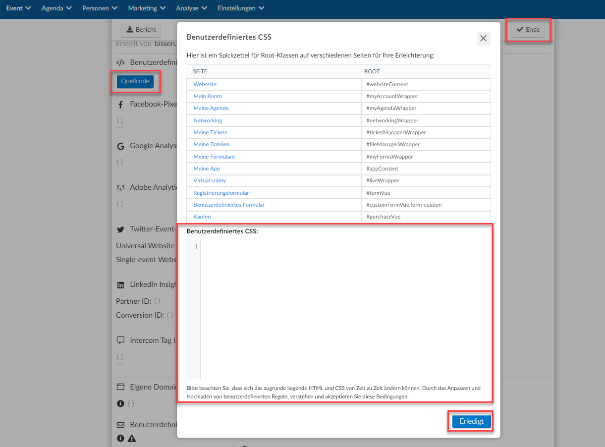Click the info icon under Eigene Domain
This screenshot has height=447, width=605.
(120, 404)
